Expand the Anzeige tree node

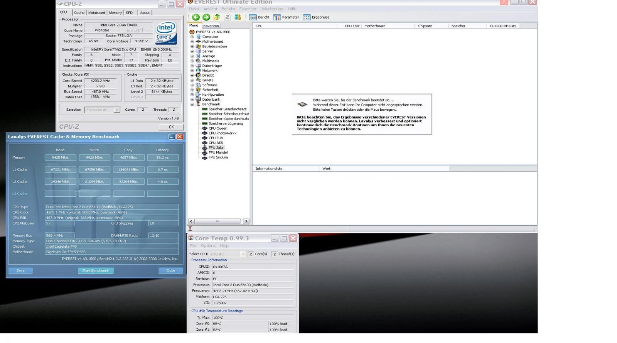[x=192, y=56]
